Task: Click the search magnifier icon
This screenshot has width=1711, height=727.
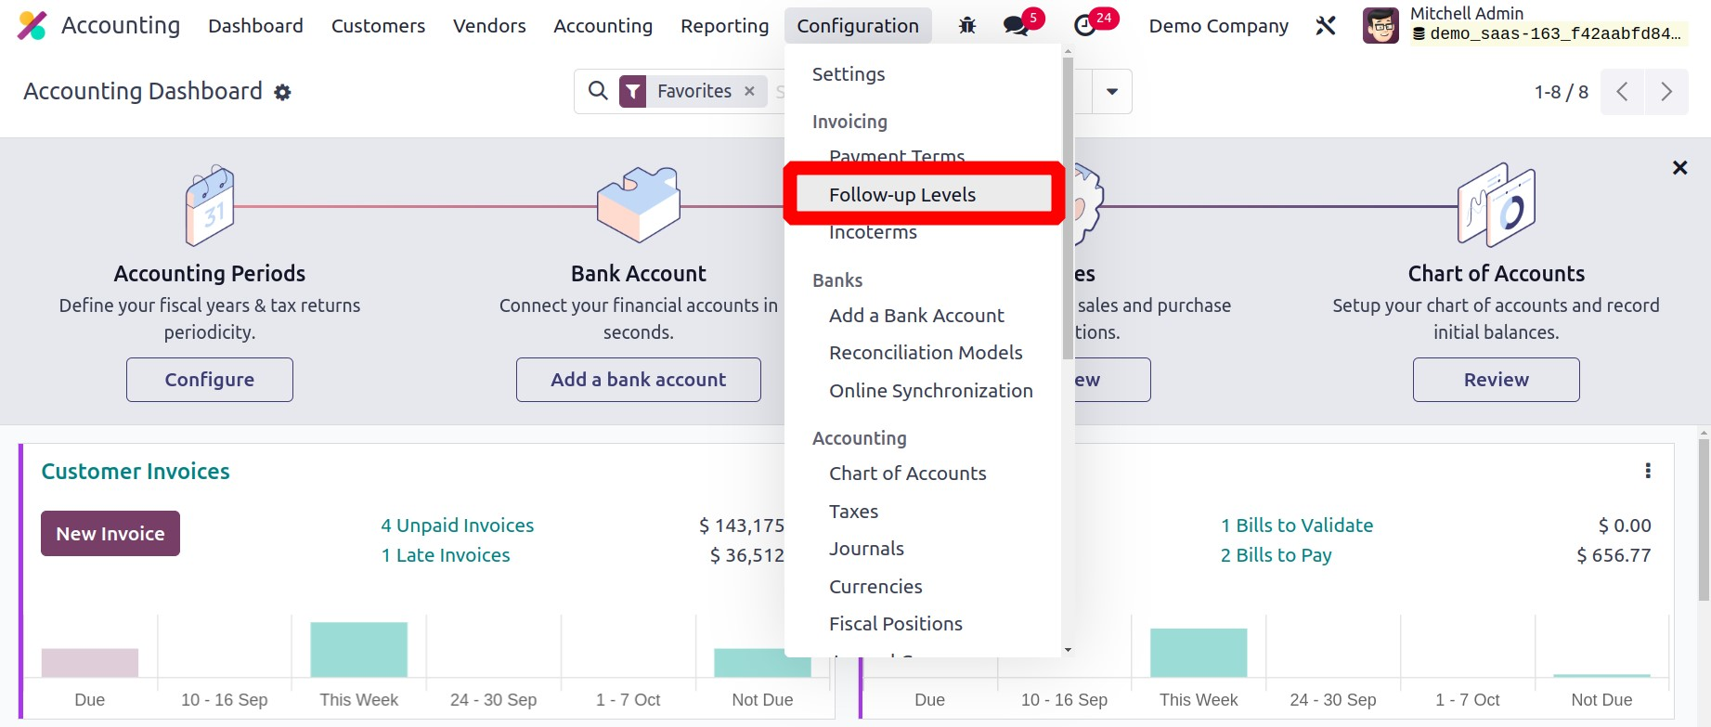Action: (599, 91)
